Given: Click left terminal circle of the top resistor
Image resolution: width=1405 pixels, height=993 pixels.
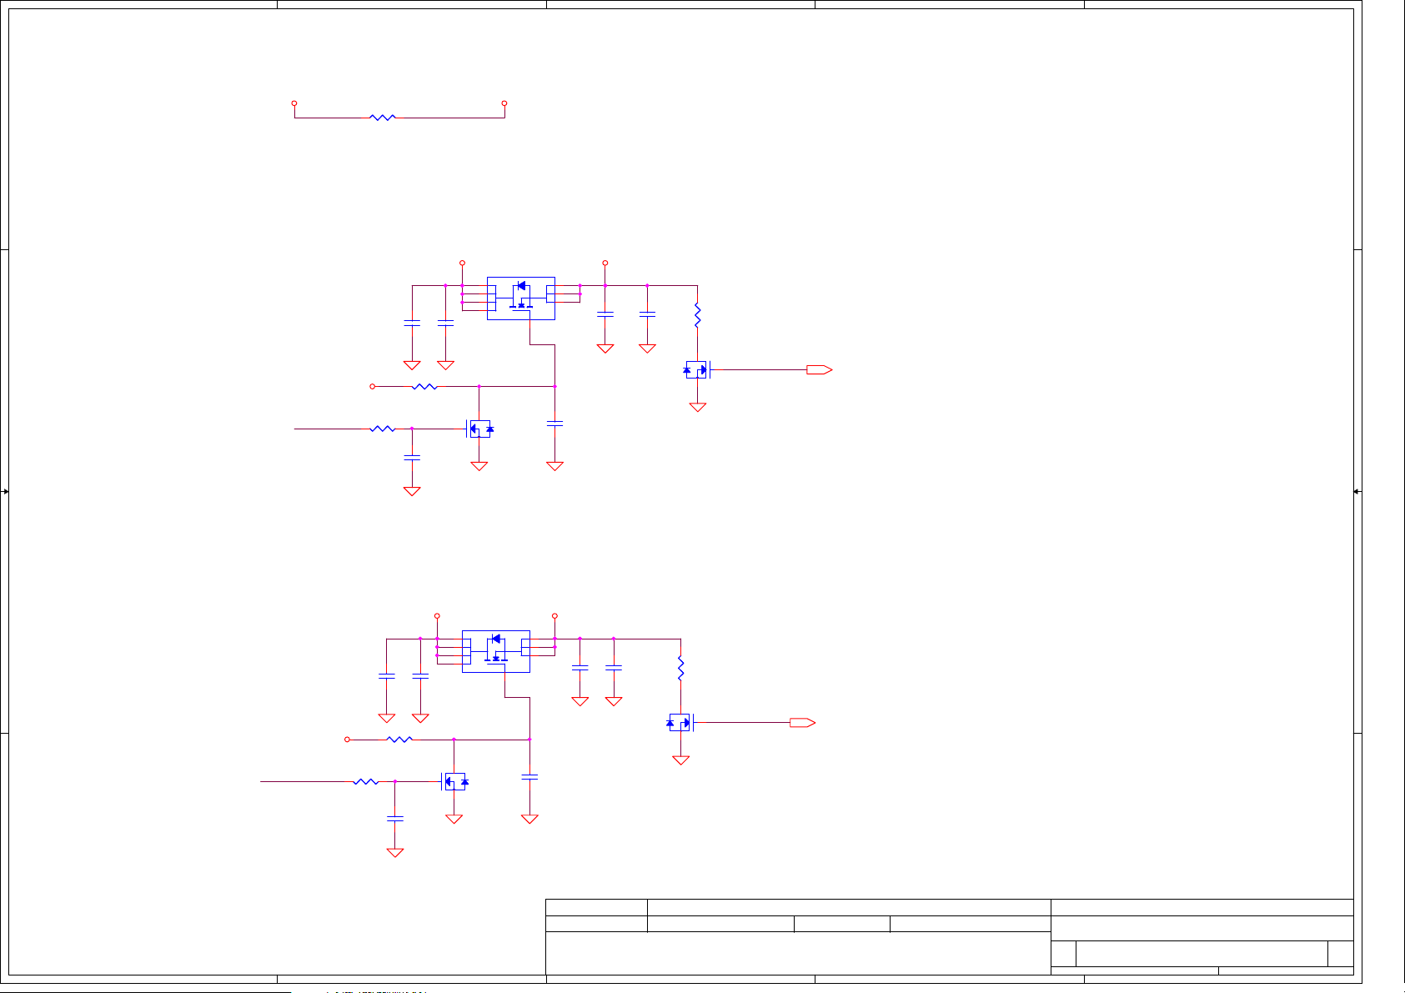Looking at the screenshot, I should click(x=294, y=103).
